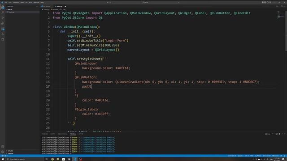Switch to the Problems panel tab
This screenshot has height=161, width=287.
(45, 134)
